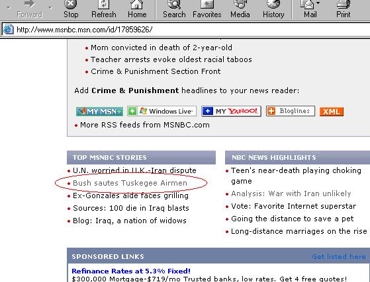Click the 'Get listed here' link

click(339, 256)
